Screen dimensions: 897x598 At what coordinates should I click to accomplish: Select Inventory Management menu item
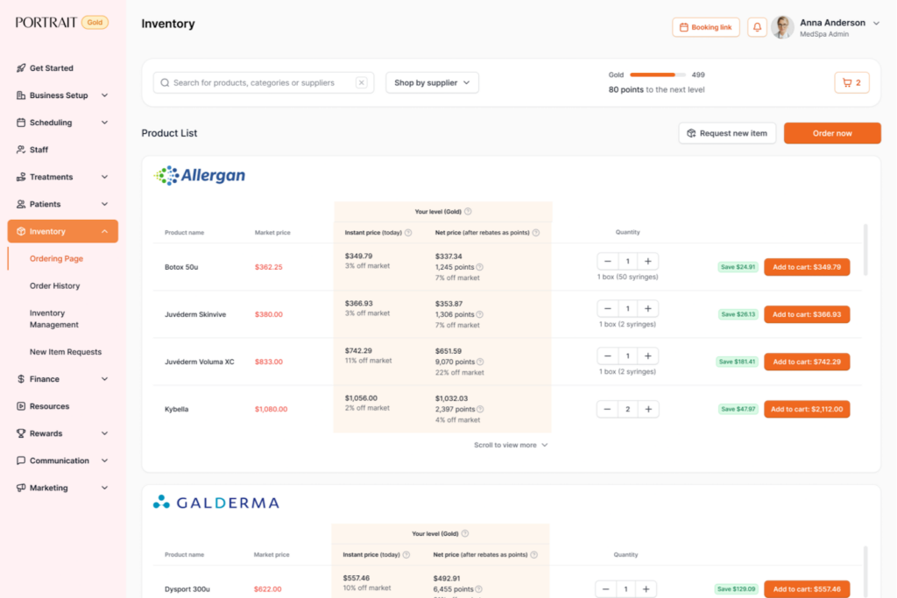tap(54, 319)
